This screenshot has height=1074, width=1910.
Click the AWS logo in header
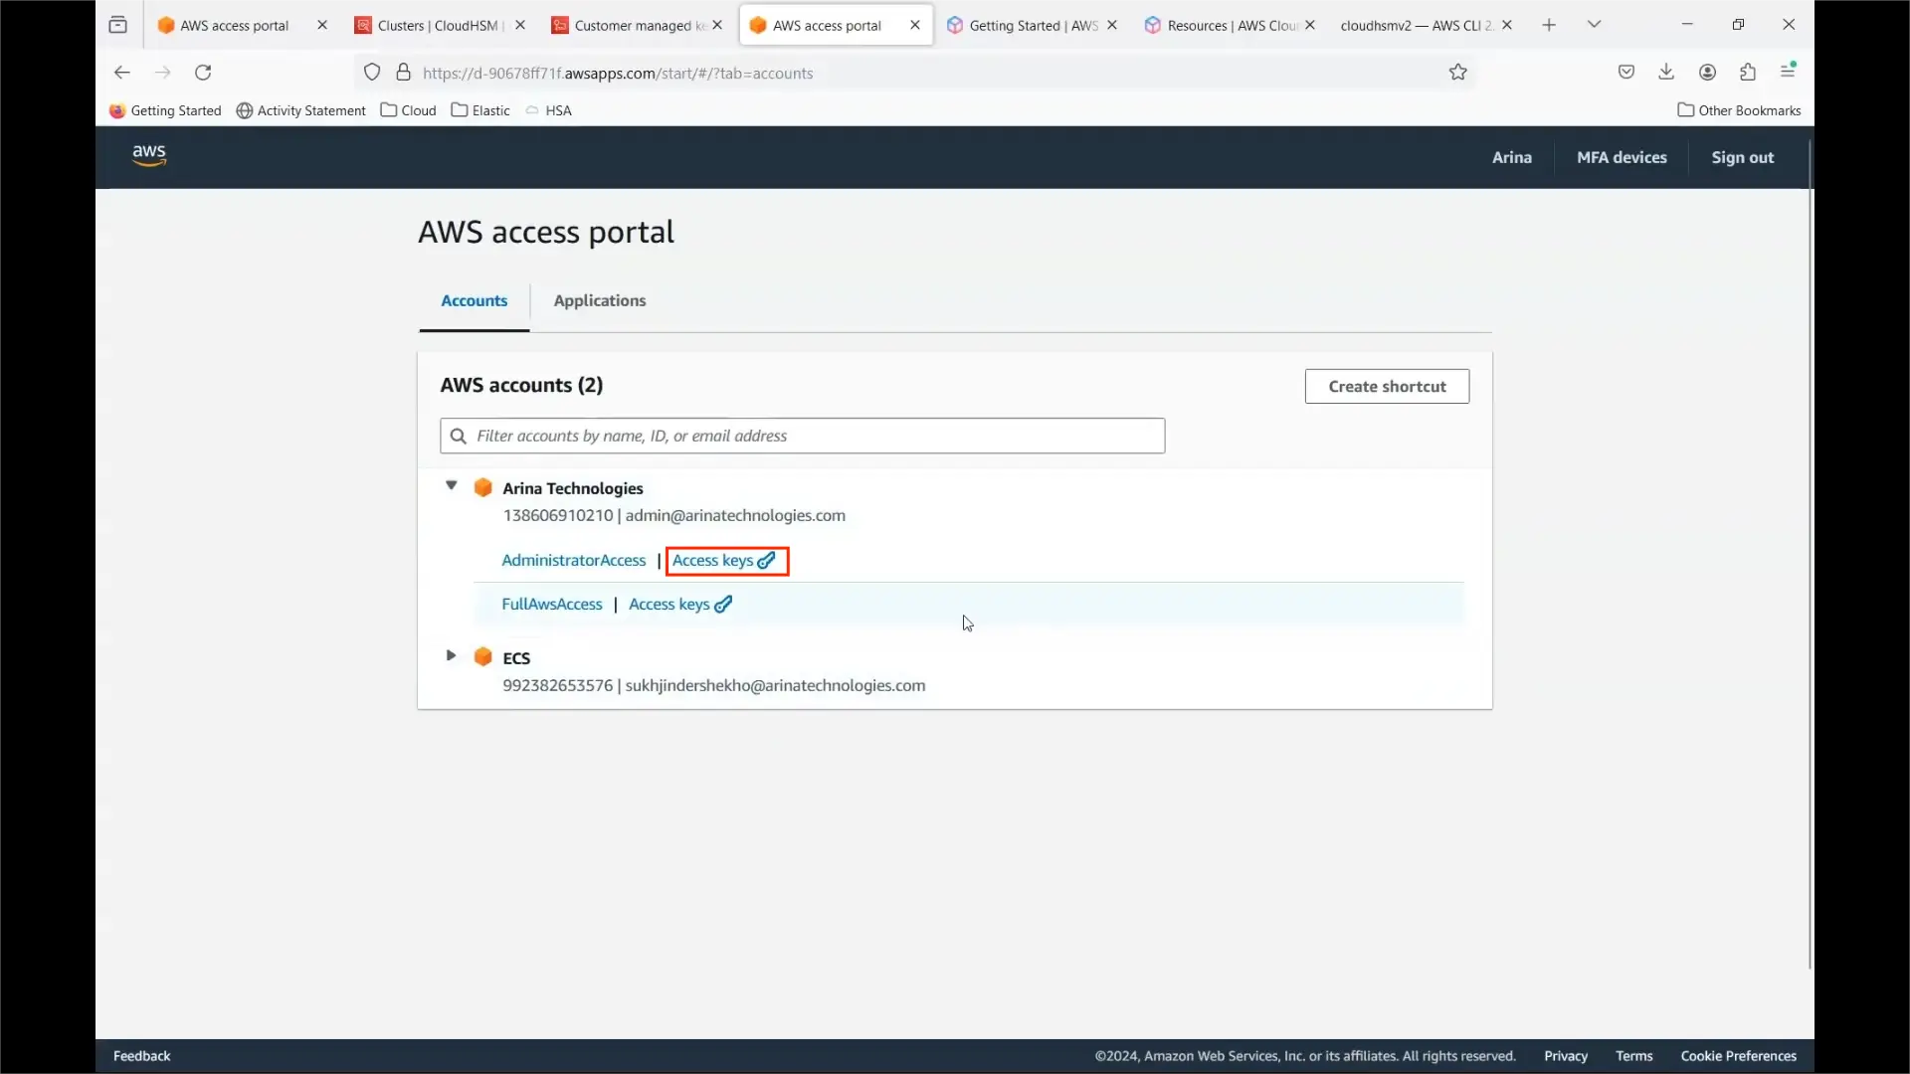149,156
